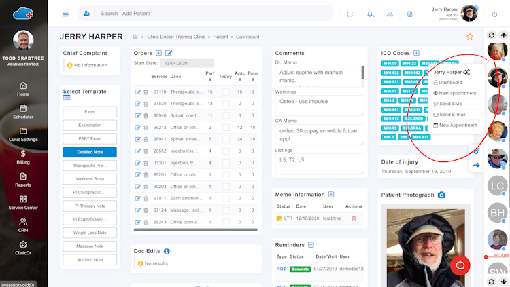
Task: Select the BH patient avatar
Action: point(497,213)
